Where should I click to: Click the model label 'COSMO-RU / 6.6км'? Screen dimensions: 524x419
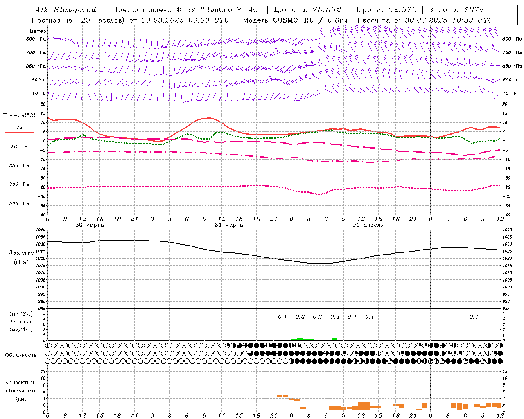click(x=310, y=20)
